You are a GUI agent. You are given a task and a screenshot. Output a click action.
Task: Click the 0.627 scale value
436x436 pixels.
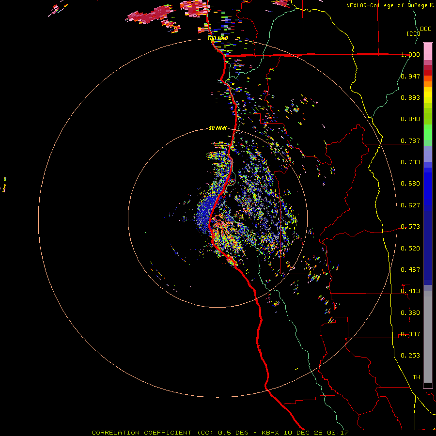click(410, 205)
